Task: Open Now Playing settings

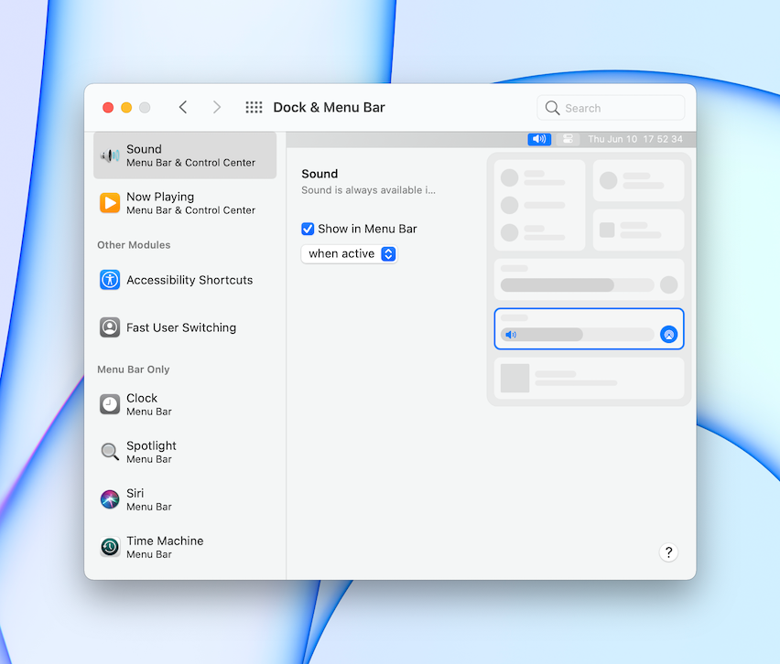Action: (x=185, y=203)
